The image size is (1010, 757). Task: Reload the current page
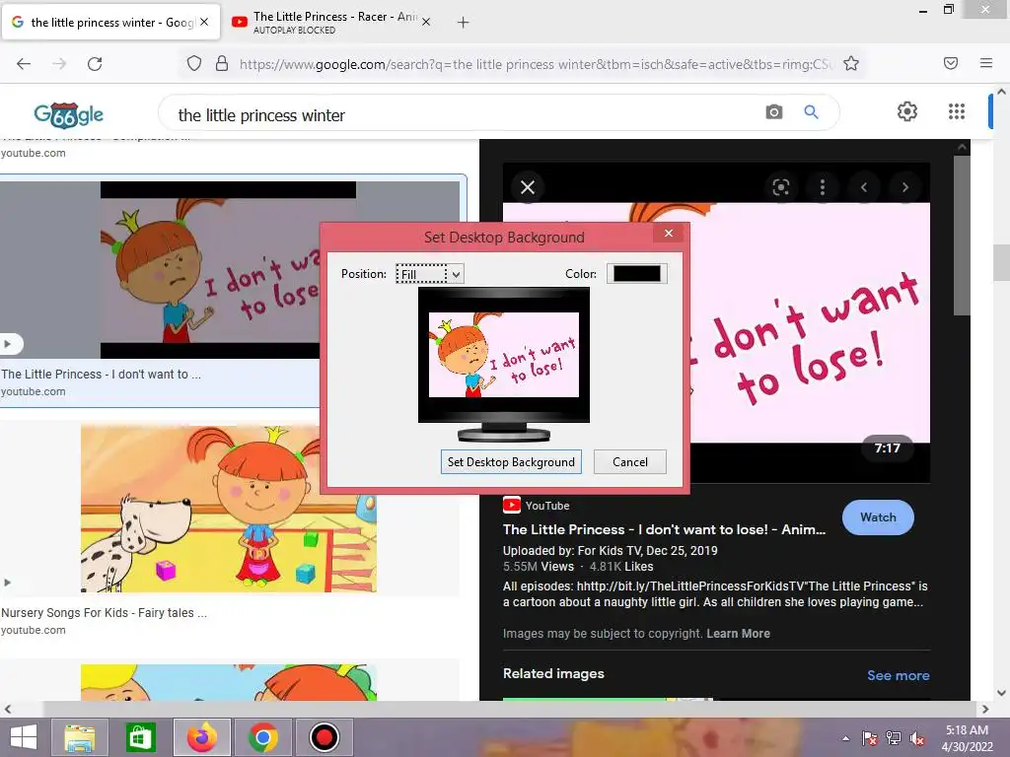click(95, 64)
